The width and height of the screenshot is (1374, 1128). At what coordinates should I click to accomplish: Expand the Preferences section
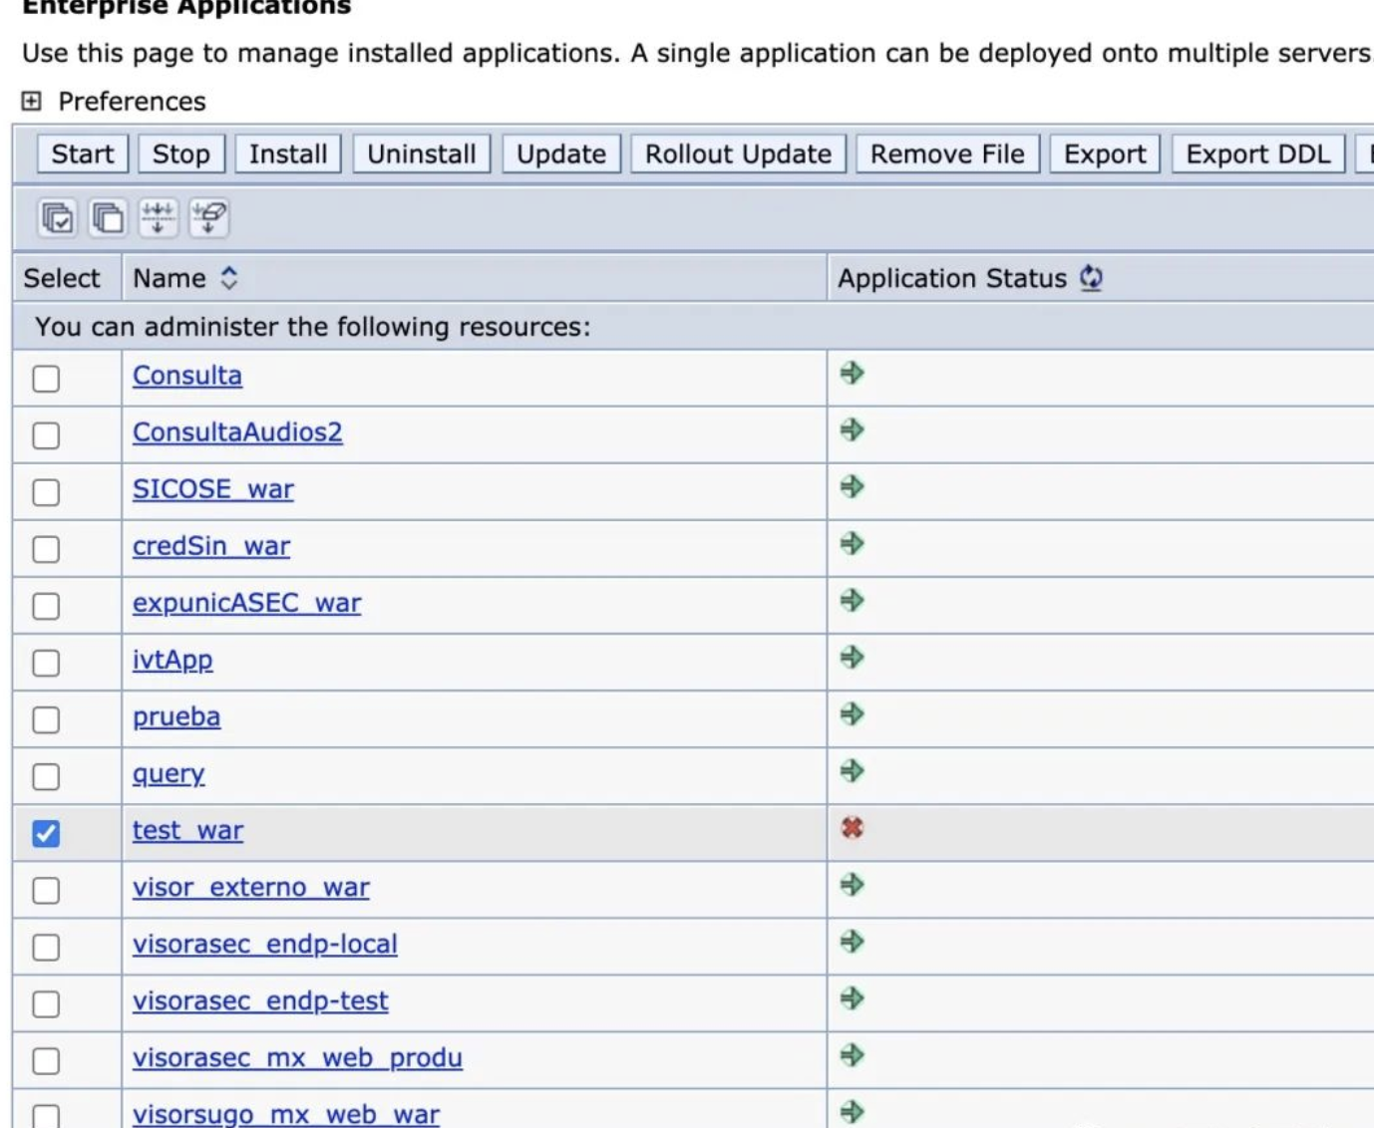pyautogui.click(x=32, y=101)
